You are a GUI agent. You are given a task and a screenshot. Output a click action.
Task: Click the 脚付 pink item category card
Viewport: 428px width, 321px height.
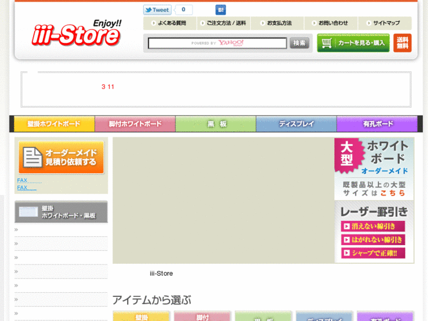point(203,316)
